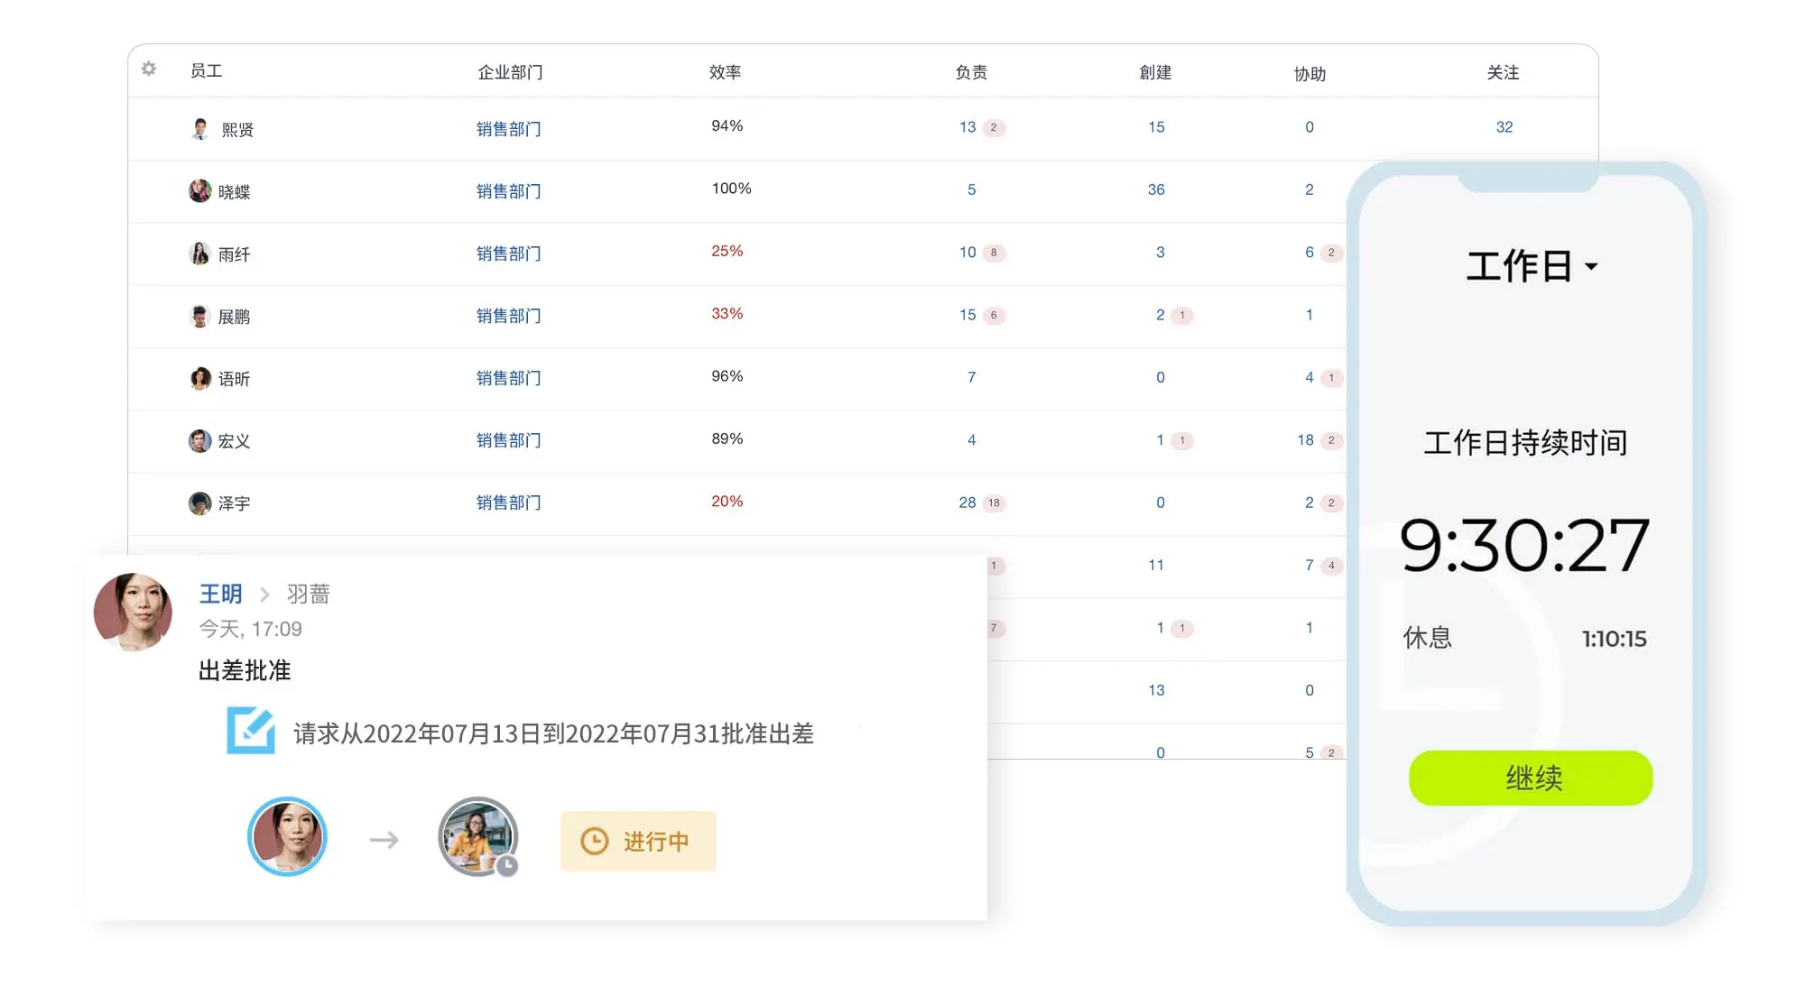Click 熙贤's created count 15
Viewport: 1805px width, 987px height.
1156,127
